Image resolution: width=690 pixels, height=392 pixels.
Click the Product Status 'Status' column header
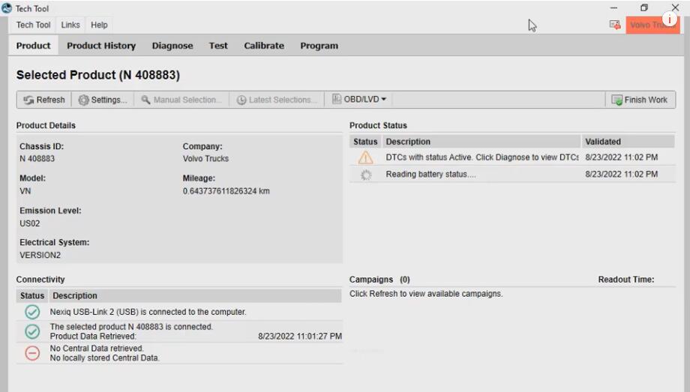(365, 142)
